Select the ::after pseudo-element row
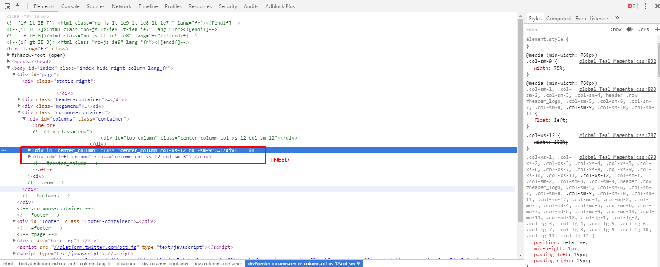660x267 pixels. [x=42, y=170]
